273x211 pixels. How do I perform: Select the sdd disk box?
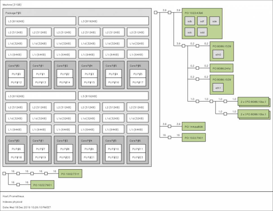[202, 32]
